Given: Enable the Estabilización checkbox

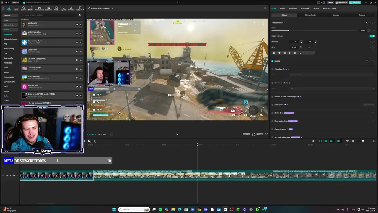Looking at the screenshot, I should pyautogui.click(x=272, y=69).
